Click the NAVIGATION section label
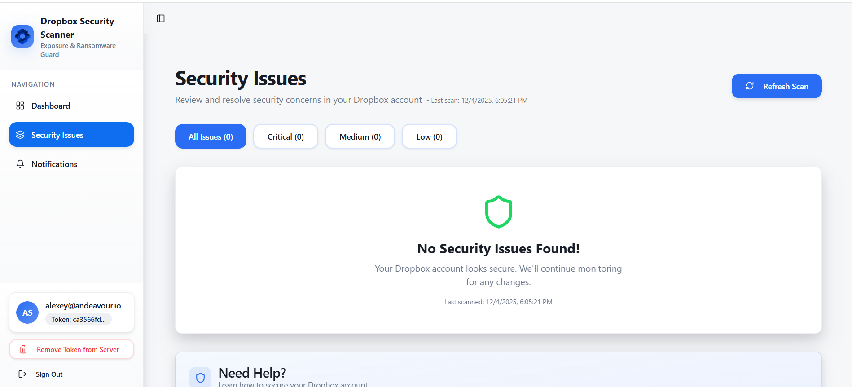852x387 pixels. pyautogui.click(x=33, y=84)
